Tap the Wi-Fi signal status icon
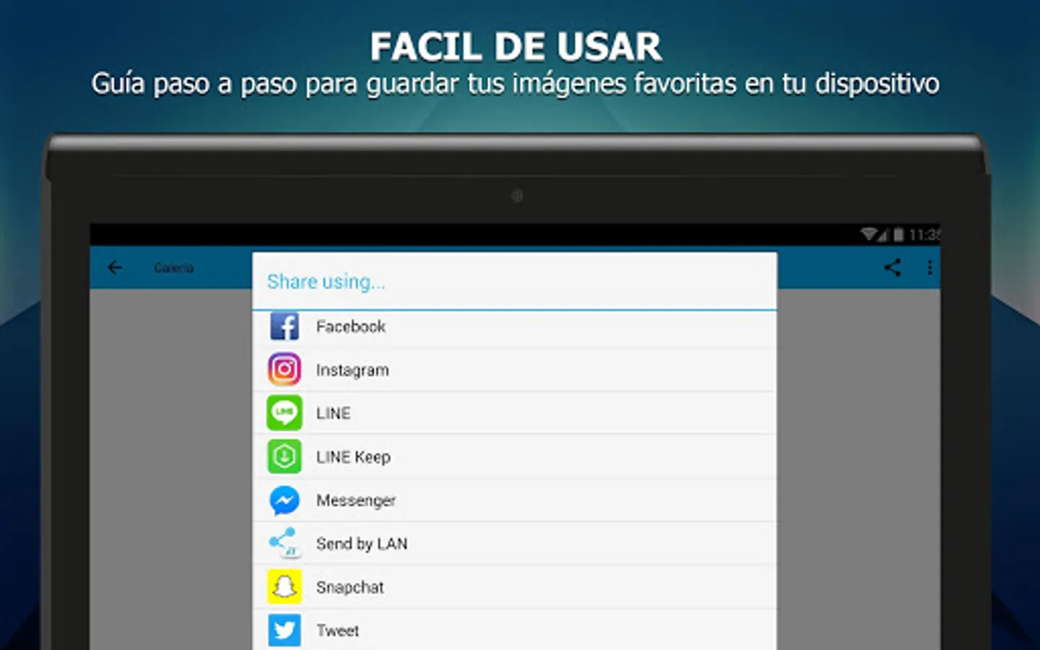Screen dimensions: 1040x650 point(869,234)
